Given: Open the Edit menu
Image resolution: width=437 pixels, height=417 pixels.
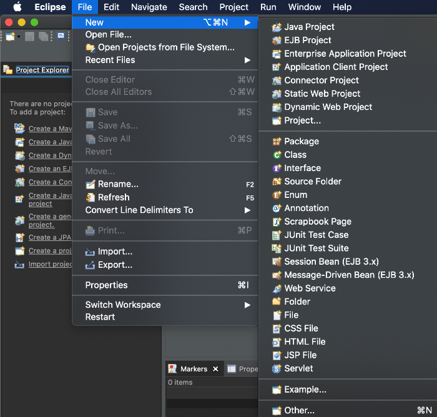Looking at the screenshot, I should [x=111, y=7].
